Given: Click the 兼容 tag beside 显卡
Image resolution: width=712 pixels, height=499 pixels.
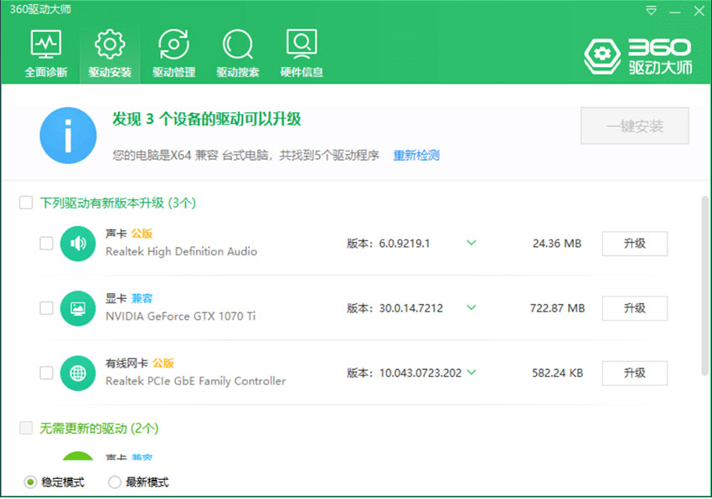Looking at the screenshot, I should pyautogui.click(x=142, y=298).
